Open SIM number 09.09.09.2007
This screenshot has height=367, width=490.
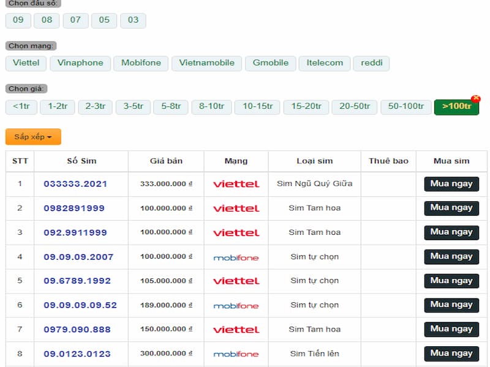[x=78, y=257]
